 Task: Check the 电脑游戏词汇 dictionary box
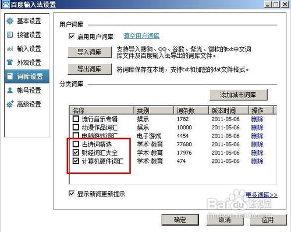pyautogui.click(x=76, y=135)
